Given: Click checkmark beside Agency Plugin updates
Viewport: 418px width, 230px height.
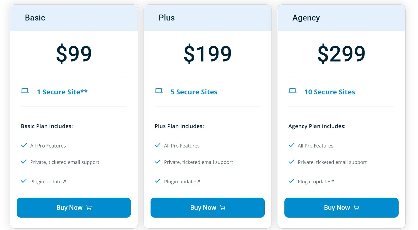Looking at the screenshot, I should (x=291, y=181).
